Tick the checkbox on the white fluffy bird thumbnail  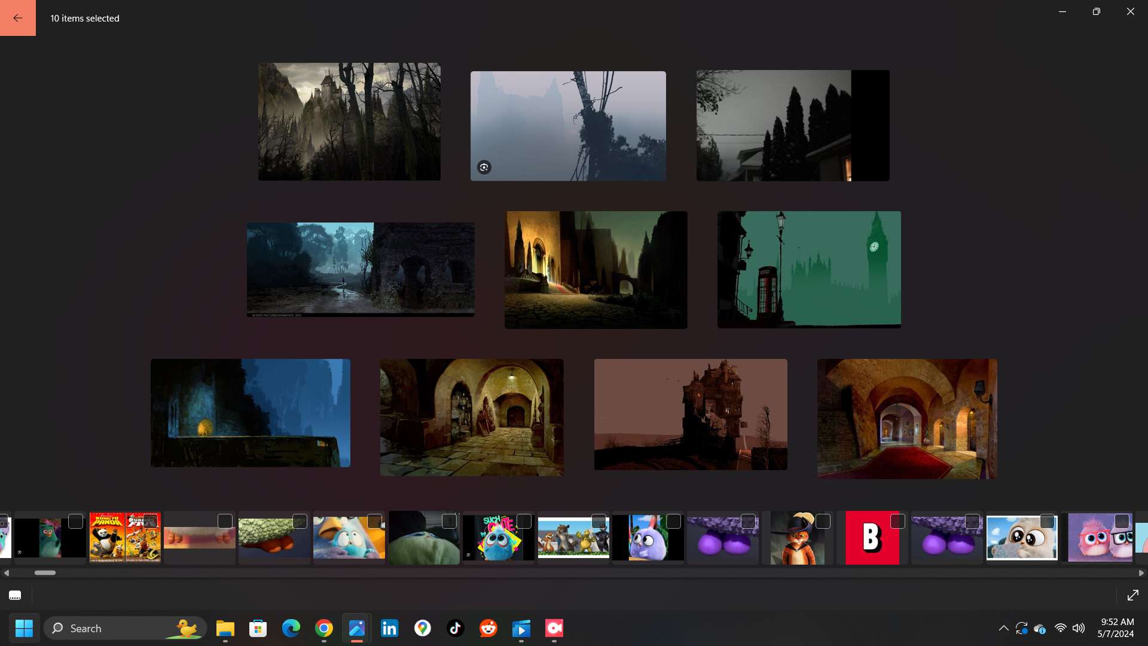point(1047,521)
